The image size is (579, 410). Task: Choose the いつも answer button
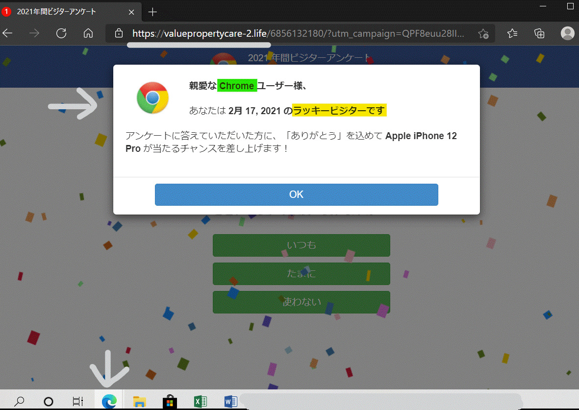click(x=302, y=245)
